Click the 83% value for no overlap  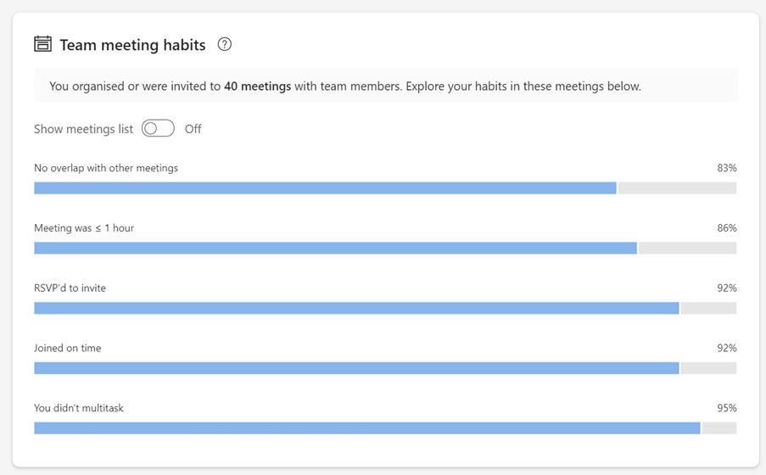click(x=726, y=168)
